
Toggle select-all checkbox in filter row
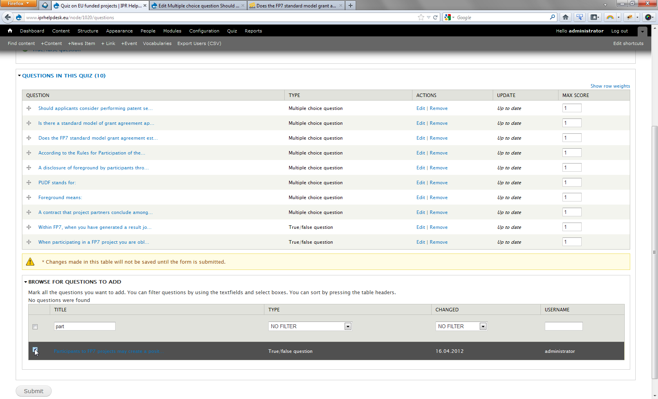(x=35, y=327)
